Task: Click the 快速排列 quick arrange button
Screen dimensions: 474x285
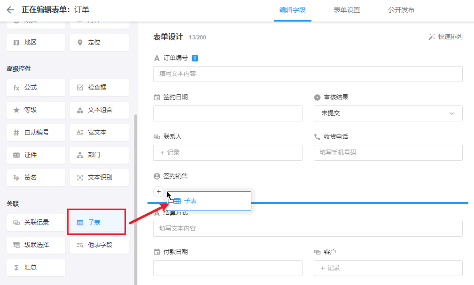Action: point(445,37)
